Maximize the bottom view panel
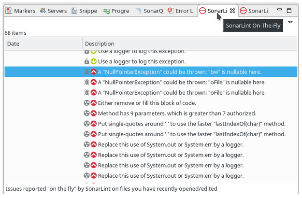 tap(289, 11)
